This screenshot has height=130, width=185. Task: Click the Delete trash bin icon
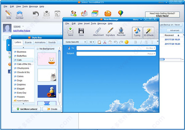click(57, 13)
